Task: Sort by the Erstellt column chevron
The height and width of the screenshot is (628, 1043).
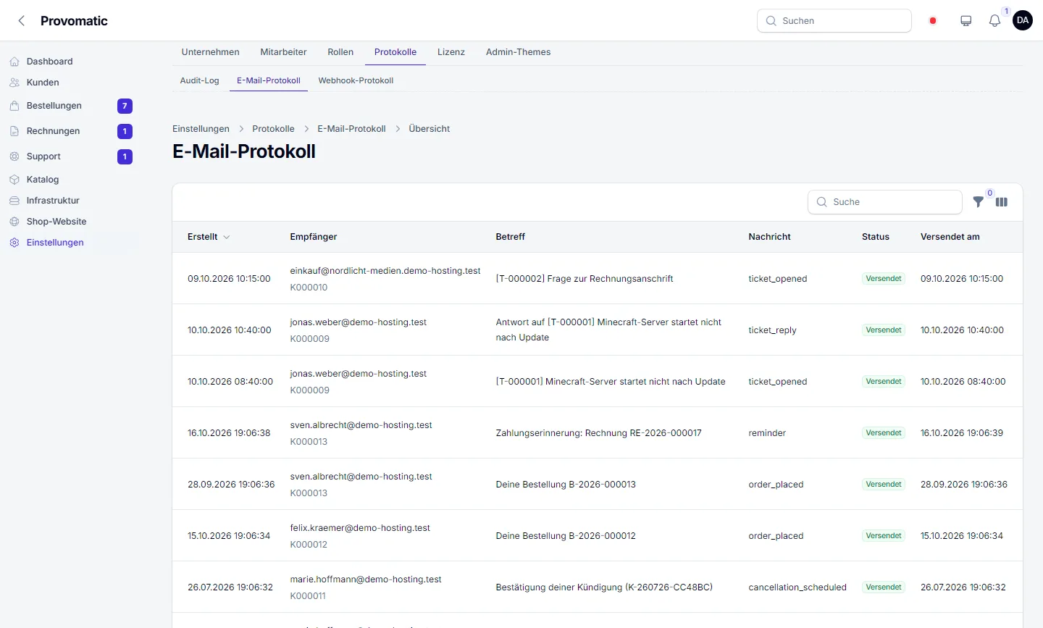Action: [227, 237]
